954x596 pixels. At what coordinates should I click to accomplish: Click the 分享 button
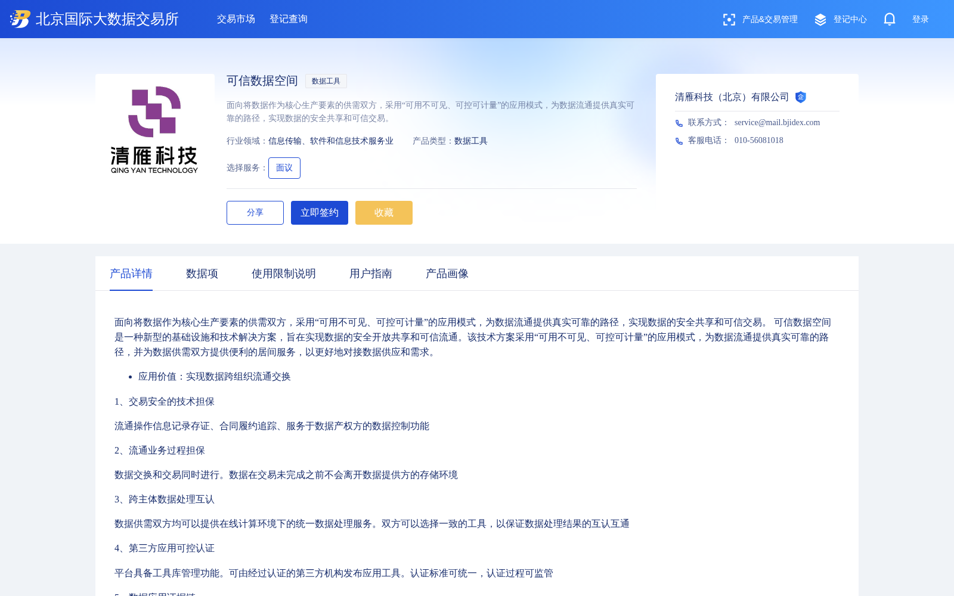tap(255, 213)
